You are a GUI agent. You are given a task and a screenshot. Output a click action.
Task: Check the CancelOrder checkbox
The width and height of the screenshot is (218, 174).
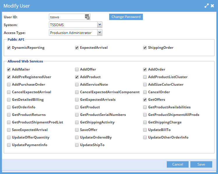[x=145, y=92]
